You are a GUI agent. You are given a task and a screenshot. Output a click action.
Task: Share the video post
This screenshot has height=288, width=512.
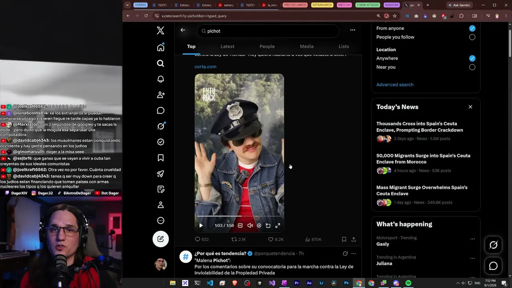pos(354,239)
